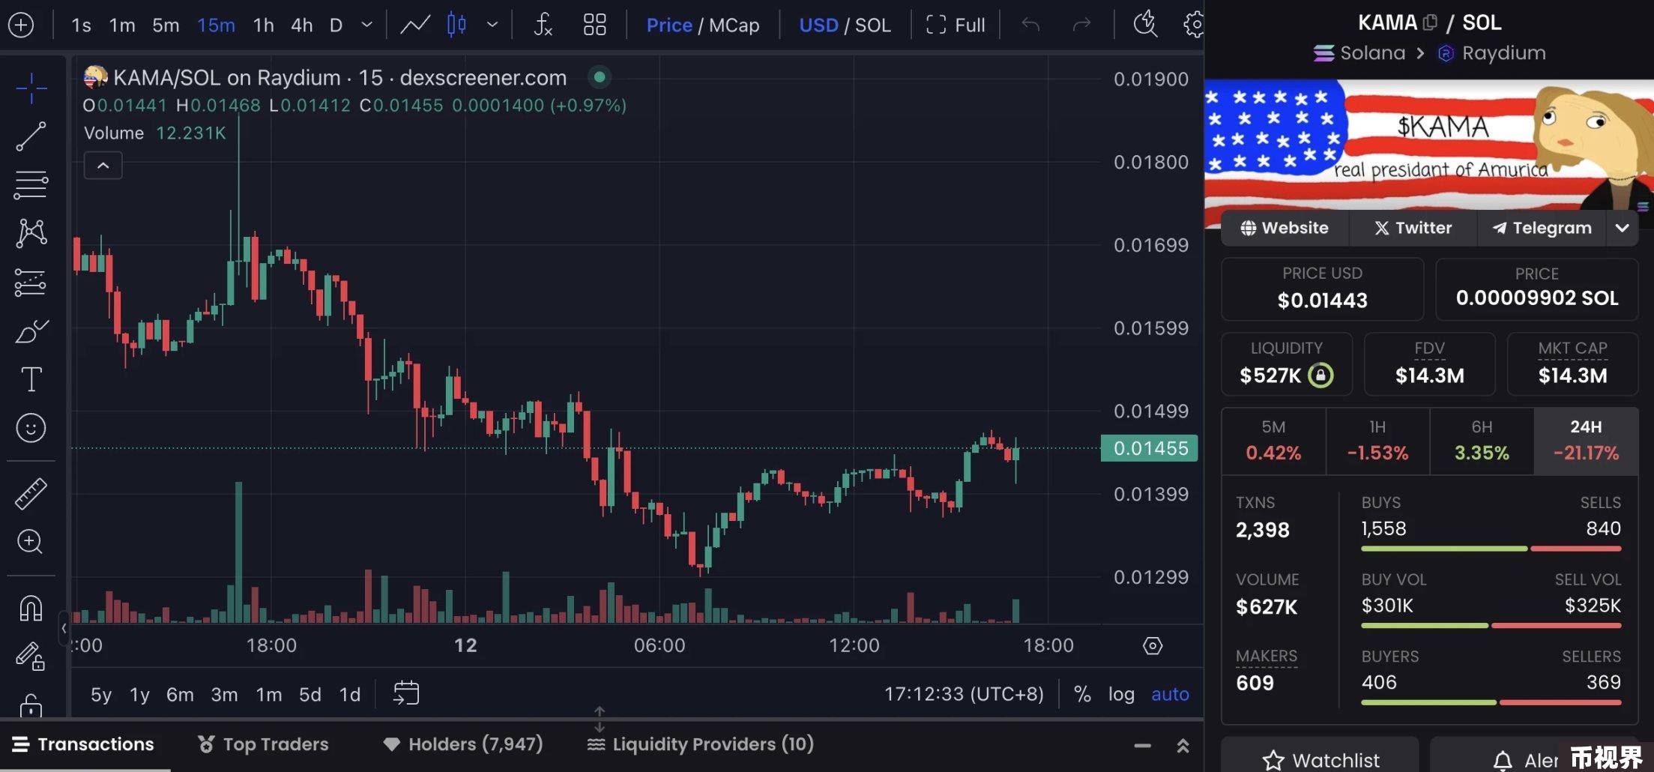This screenshot has width=1654, height=772.
Task: Set timeframe to 1h
Action: click(263, 25)
